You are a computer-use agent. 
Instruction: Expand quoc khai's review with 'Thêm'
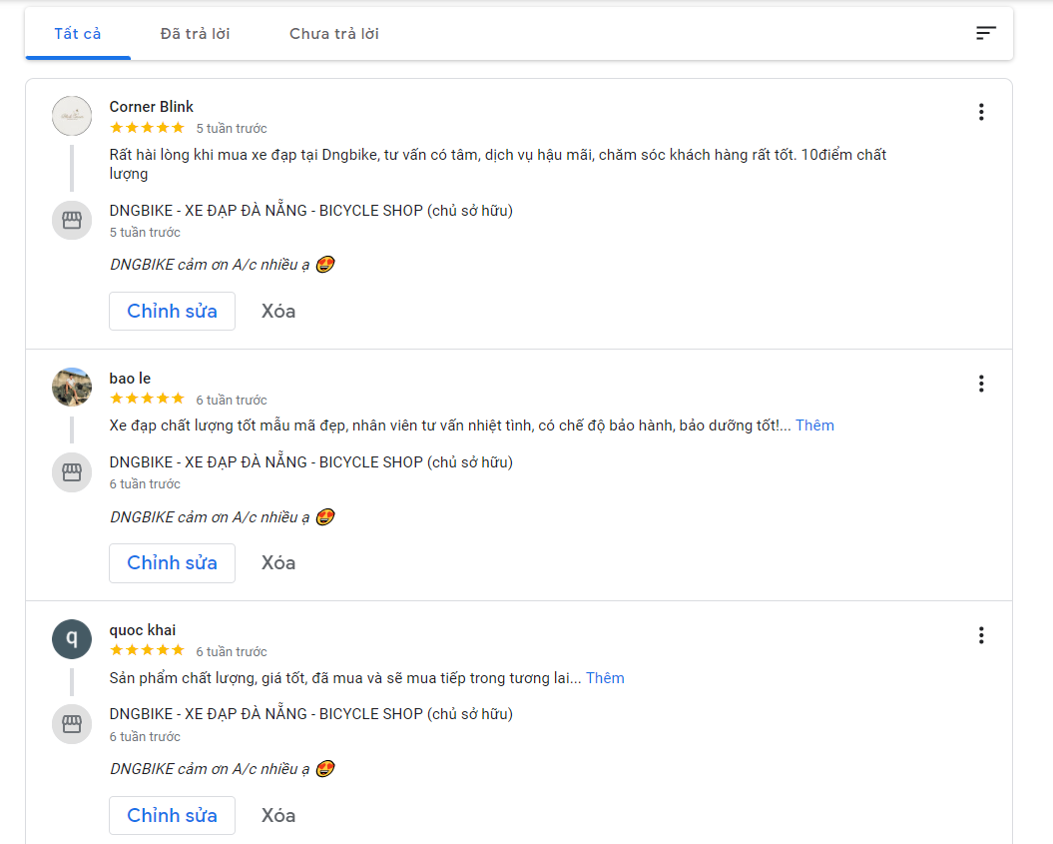point(605,678)
